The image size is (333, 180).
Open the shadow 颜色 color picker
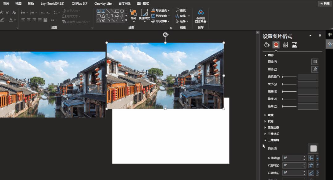click(315, 69)
